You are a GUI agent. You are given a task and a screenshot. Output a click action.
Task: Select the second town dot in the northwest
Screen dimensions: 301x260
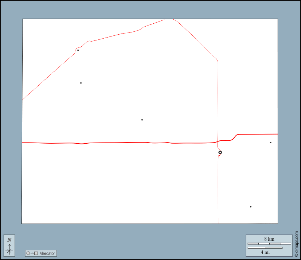[x=81, y=83]
